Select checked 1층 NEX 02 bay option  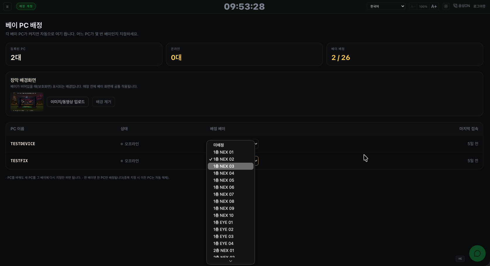point(231,159)
